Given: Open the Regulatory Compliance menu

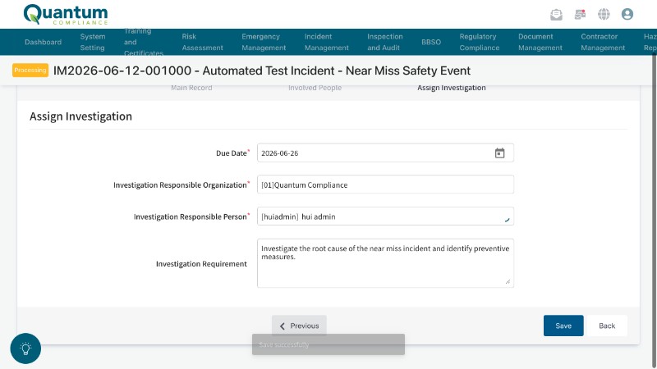Looking at the screenshot, I should click(x=480, y=42).
